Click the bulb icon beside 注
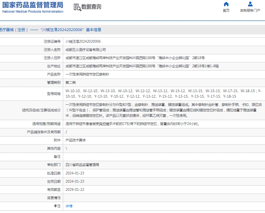The height and width of the screenshot is (213, 265). tap(55, 206)
